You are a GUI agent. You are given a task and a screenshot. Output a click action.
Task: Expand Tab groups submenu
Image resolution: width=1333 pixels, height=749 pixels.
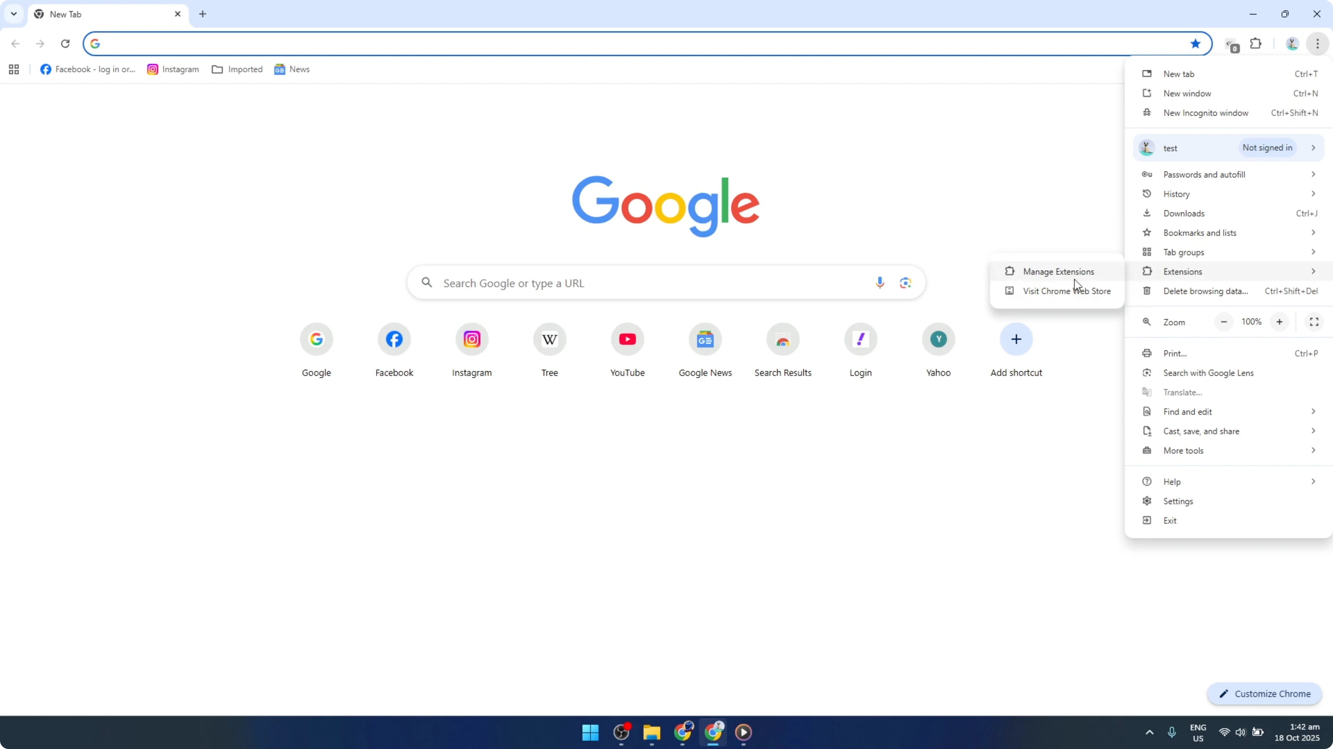point(1229,252)
